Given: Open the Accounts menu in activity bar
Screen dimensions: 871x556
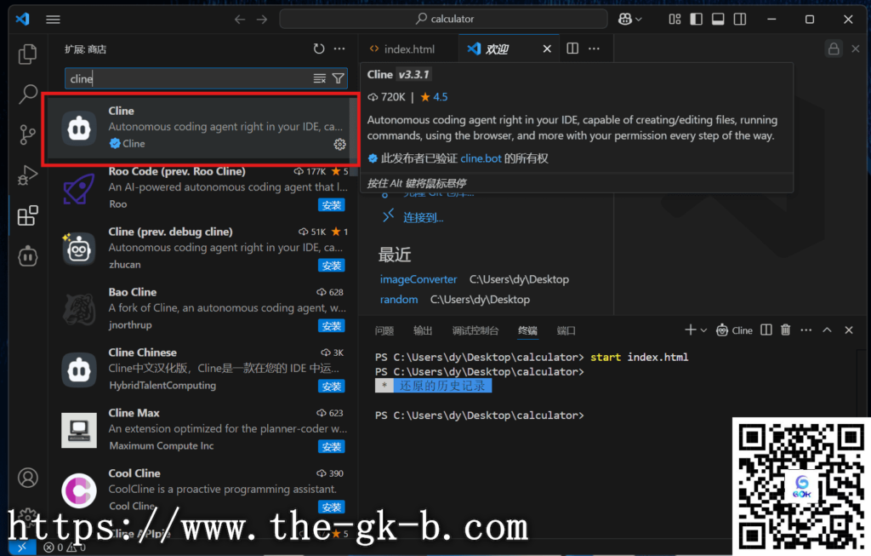Looking at the screenshot, I should (x=27, y=478).
